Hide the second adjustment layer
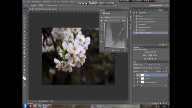This screenshot has width=192, height=108. (134, 79)
